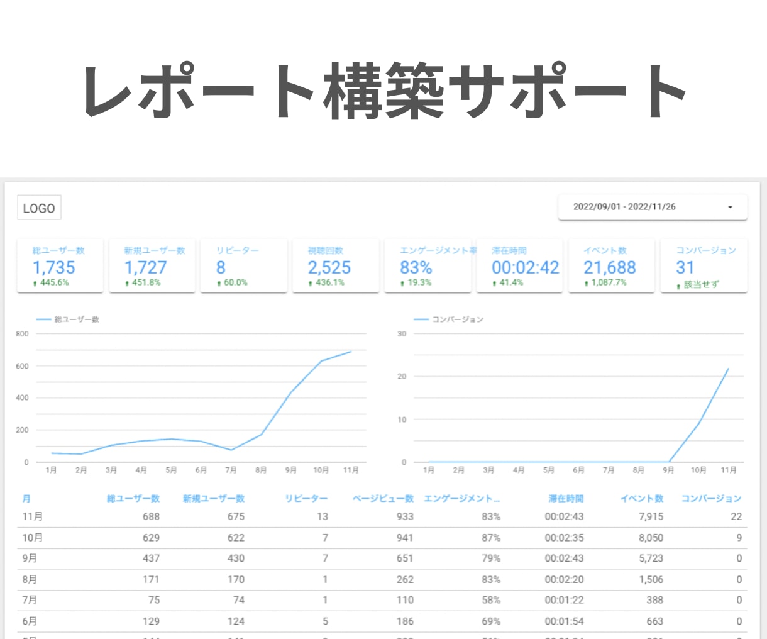Viewport: 767px width, 639px height.
Task: Click engagement cell 79% in 9月 row
Action: 491,558
